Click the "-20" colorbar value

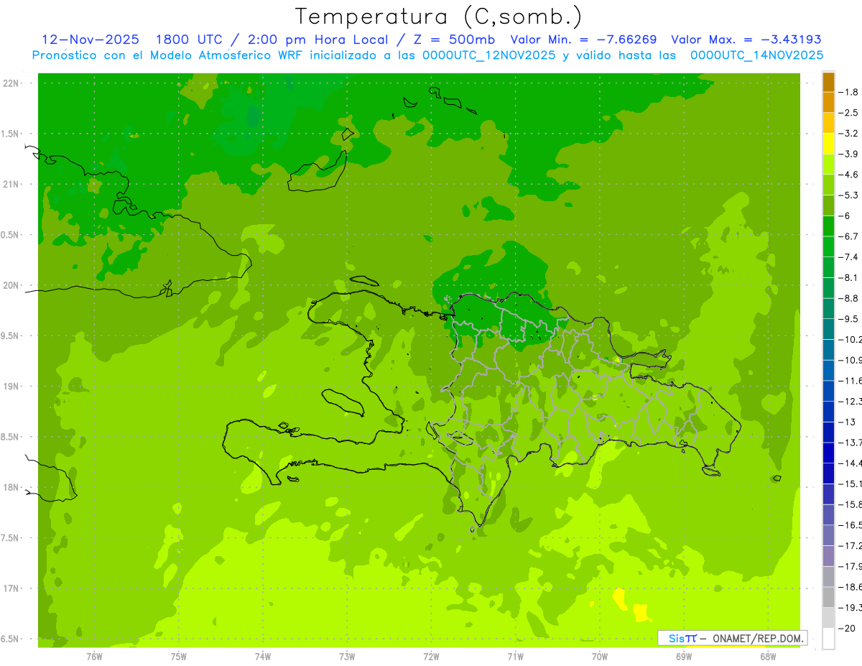(x=845, y=628)
